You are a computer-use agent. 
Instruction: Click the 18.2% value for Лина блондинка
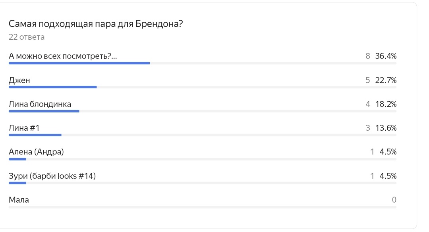[x=386, y=104]
